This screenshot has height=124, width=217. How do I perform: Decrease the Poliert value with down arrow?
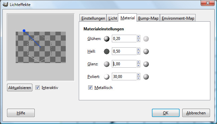[x=139, y=78]
